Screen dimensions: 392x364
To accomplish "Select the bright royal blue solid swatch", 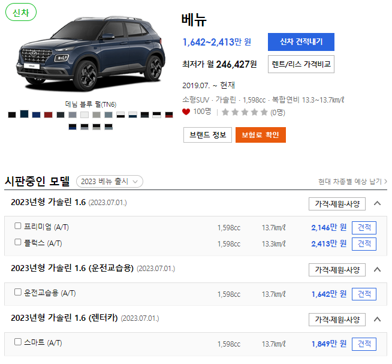I will [x=36, y=115].
